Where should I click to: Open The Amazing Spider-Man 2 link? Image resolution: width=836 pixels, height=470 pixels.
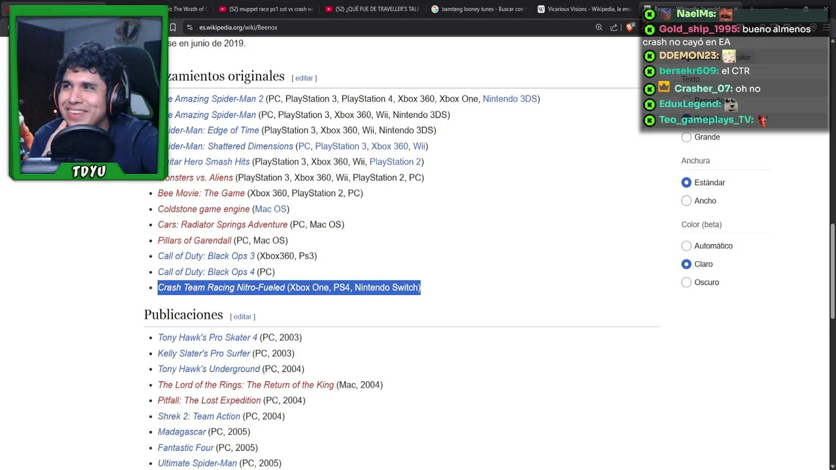[216, 99]
